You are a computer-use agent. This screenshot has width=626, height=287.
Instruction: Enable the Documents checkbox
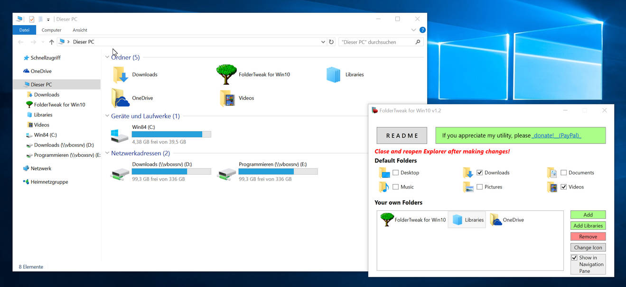564,173
